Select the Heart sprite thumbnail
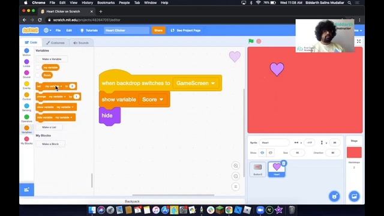The image size is (384, 216). (277, 169)
